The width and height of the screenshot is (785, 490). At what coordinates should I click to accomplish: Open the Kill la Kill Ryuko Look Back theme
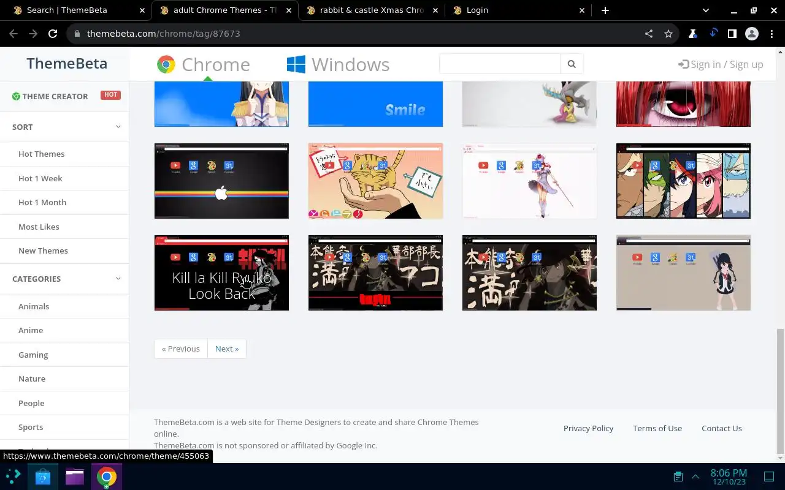[221, 273]
